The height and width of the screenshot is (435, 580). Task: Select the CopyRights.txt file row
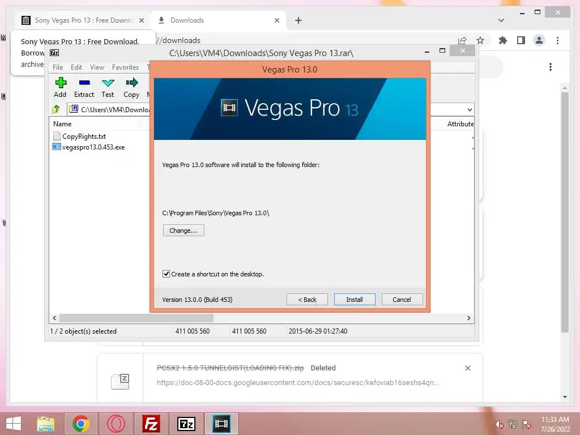click(84, 136)
